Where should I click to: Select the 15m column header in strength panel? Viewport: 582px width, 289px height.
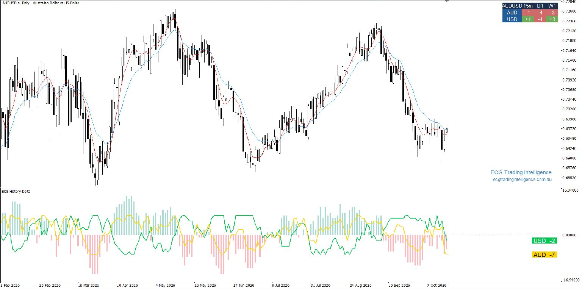click(527, 6)
